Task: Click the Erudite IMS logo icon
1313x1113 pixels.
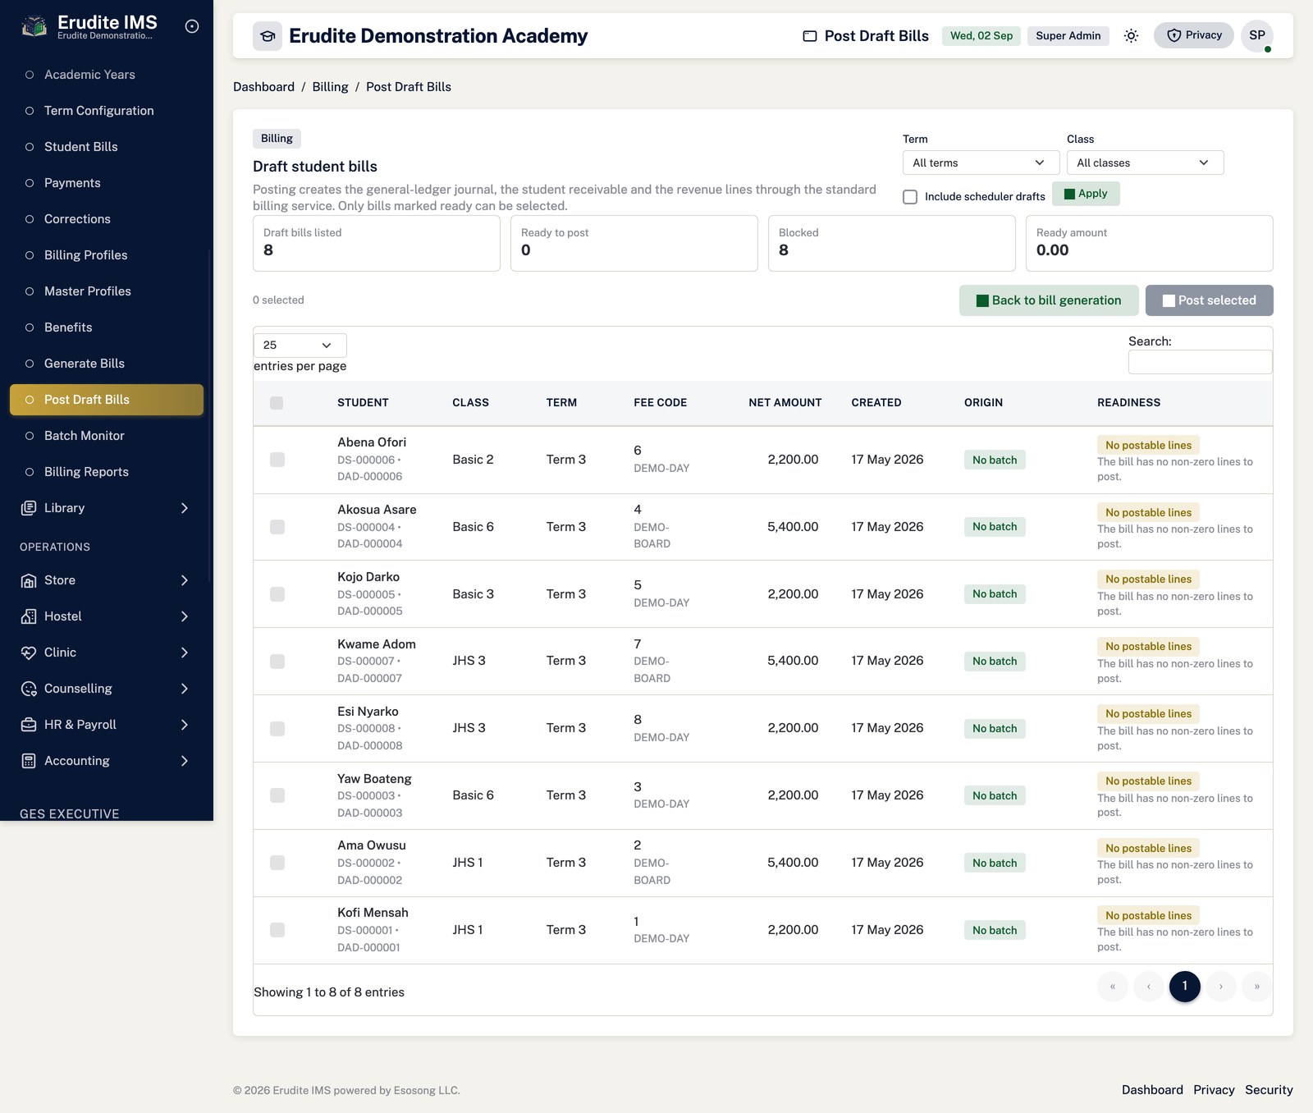Action: click(x=34, y=27)
